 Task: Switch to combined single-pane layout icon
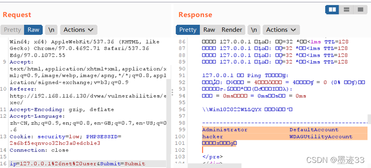point(360,9)
